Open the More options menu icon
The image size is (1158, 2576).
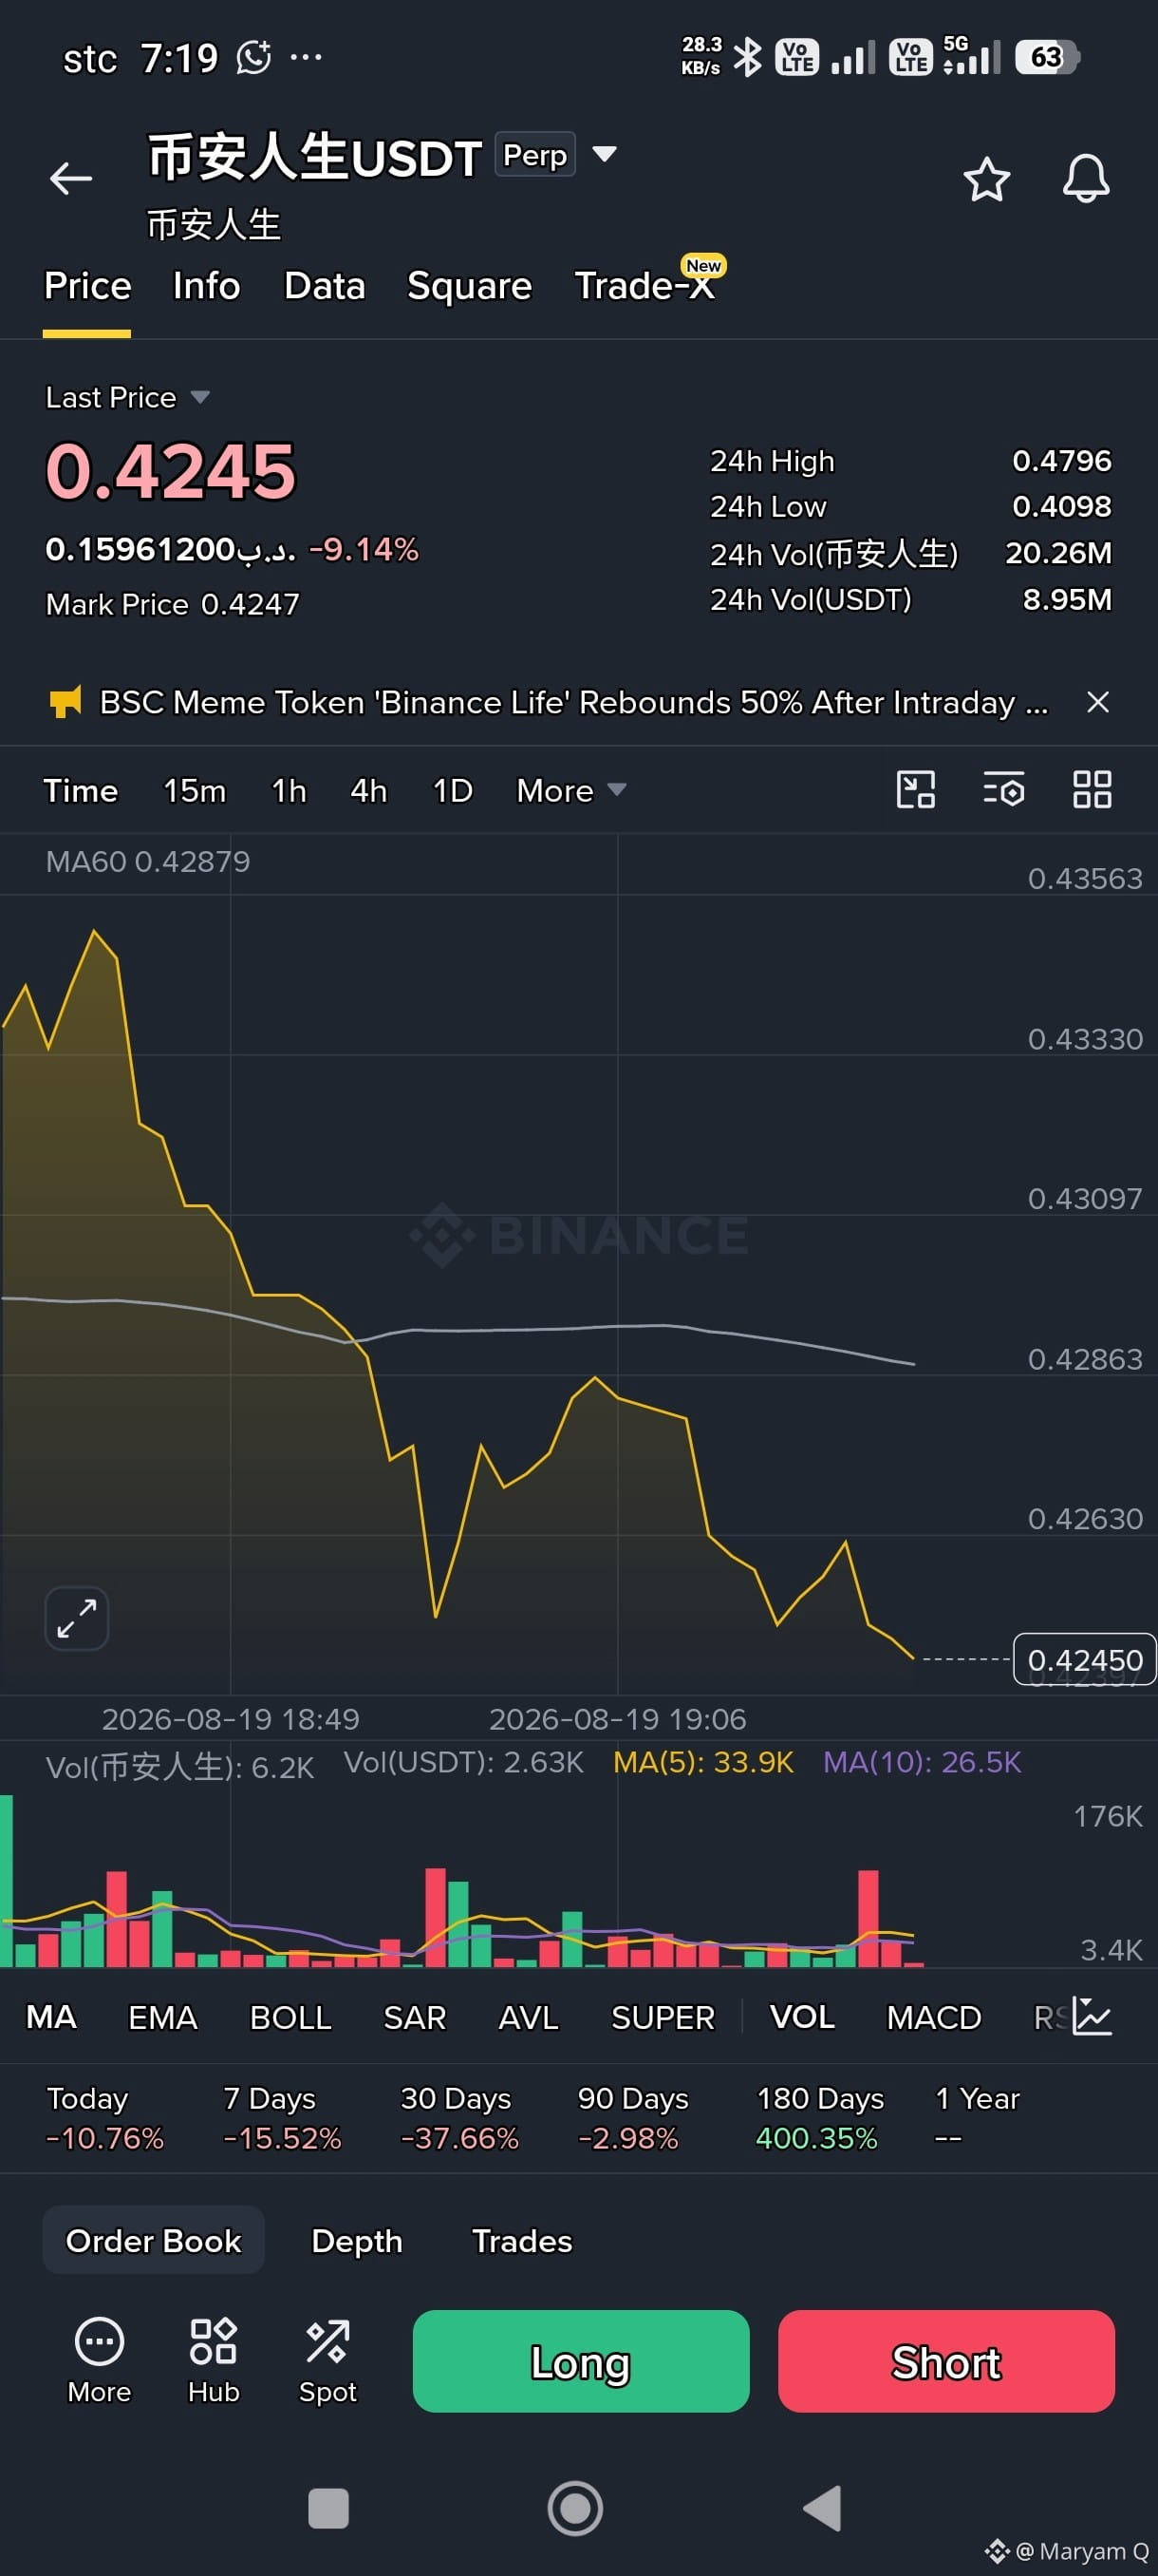99,2360
